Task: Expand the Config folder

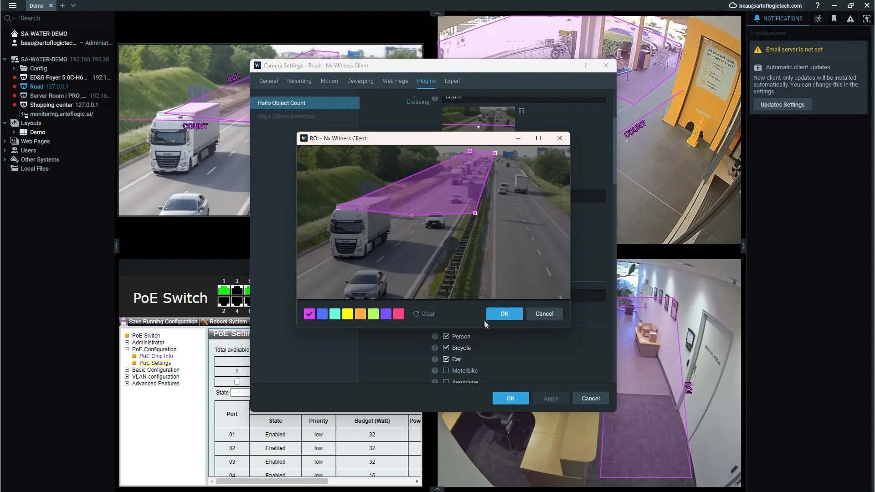Action: coord(14,68)
